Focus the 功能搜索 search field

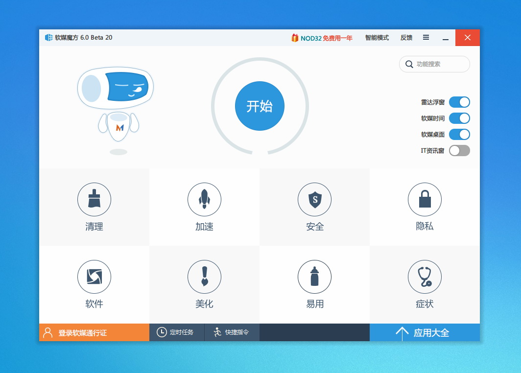(x=435, y=64)
